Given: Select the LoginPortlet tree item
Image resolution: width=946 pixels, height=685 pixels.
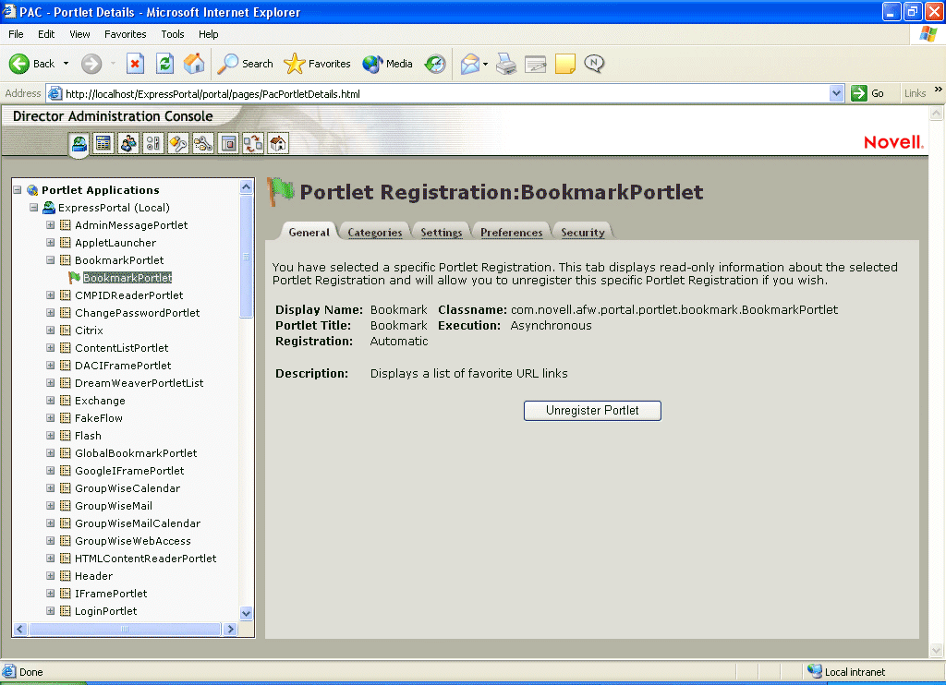Looking at the screenshot, I should click(x=105, y=611).
